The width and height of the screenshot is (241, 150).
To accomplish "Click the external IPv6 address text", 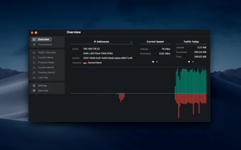I will point(108,58).
